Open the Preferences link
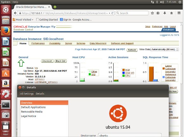This screenshot has height=137, width=184. pos(157,27)
